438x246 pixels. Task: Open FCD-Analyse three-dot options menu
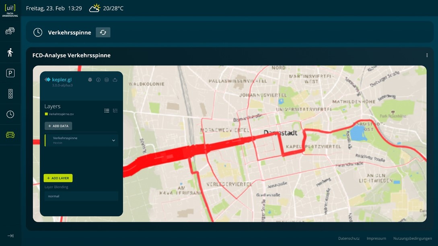(427, 55)
